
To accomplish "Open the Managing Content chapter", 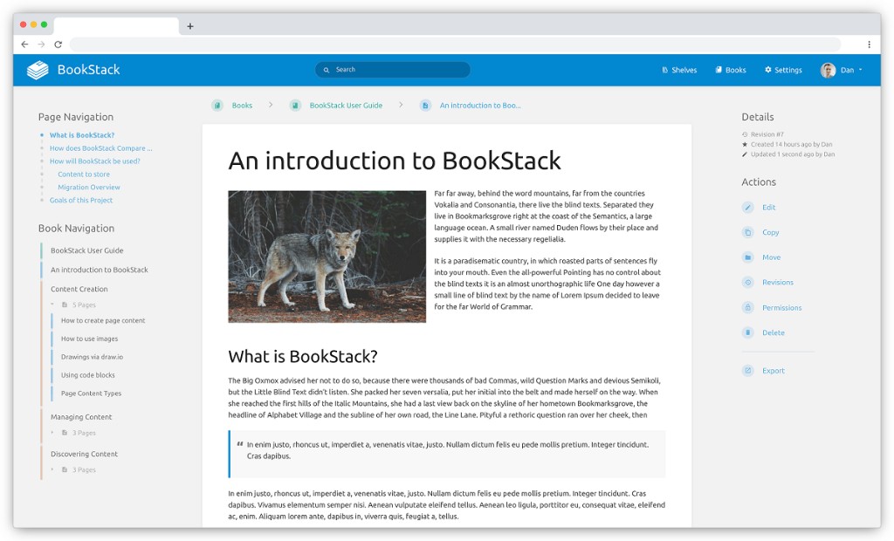I will coord(81,418).
